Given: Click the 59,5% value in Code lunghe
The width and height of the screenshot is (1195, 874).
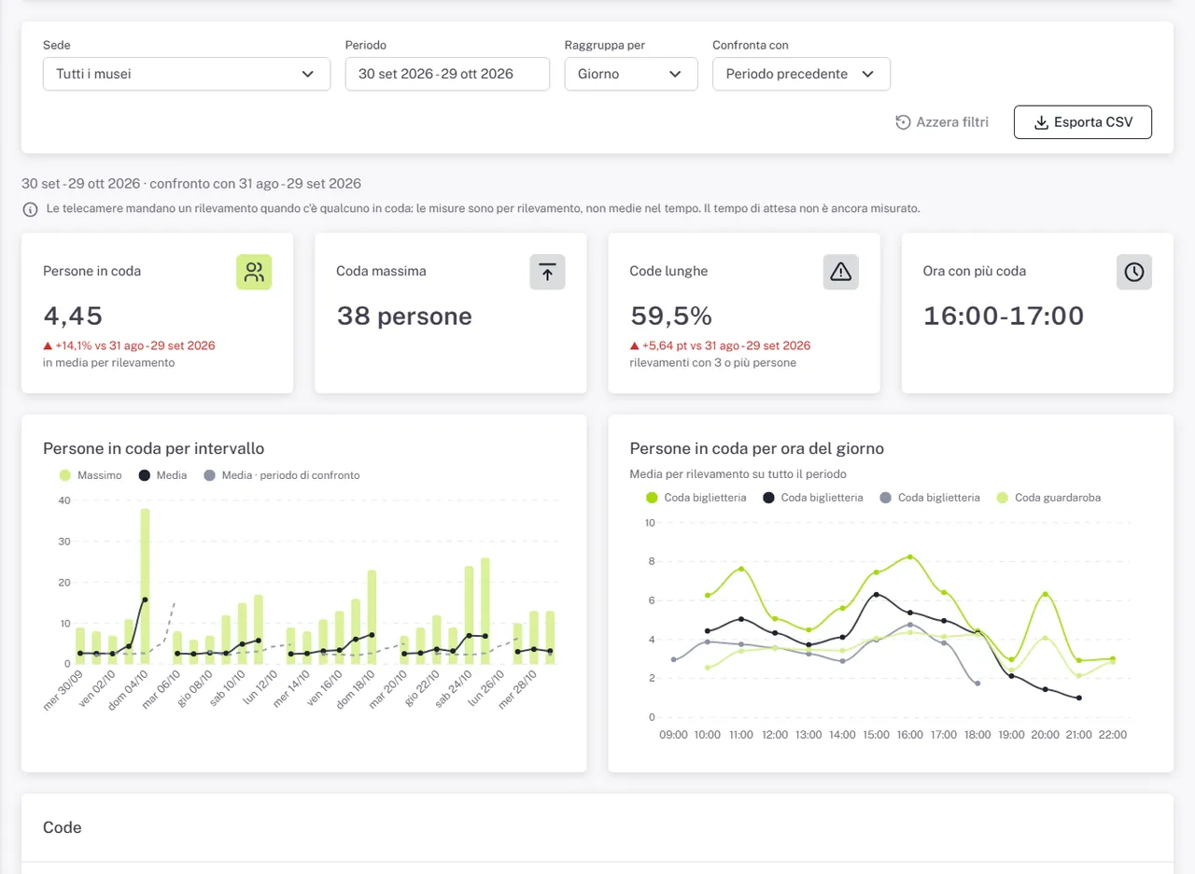Looking at the screenshot, I should [x=672, y=316].
